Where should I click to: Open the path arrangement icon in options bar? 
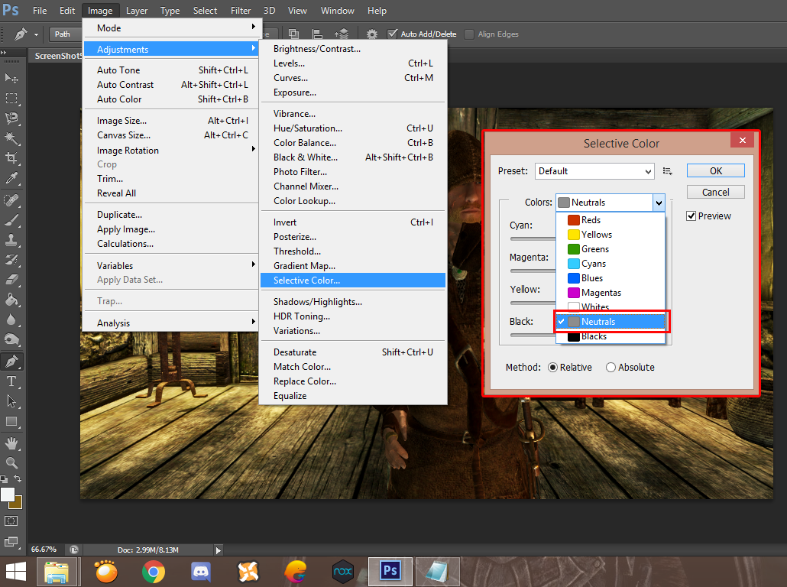[342, 34]
